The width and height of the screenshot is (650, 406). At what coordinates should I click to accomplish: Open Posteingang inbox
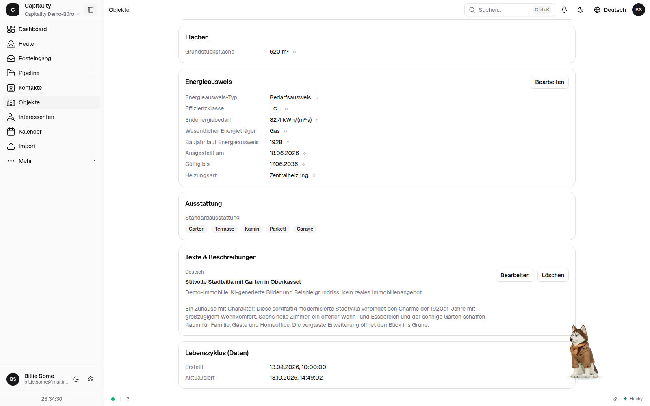click(x=52, y=58)
